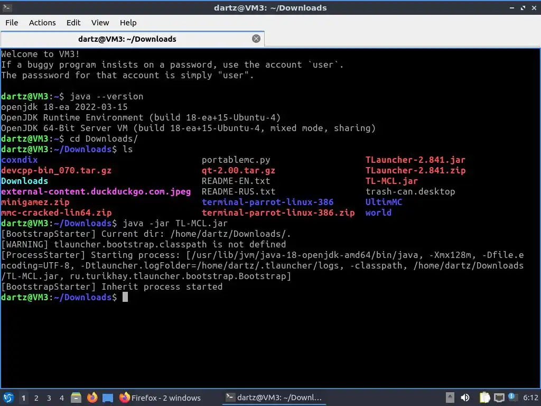
Task: Click qt-2.00.tar.gz in the listing
Action: pyautogui.click(x=238, y=171)
